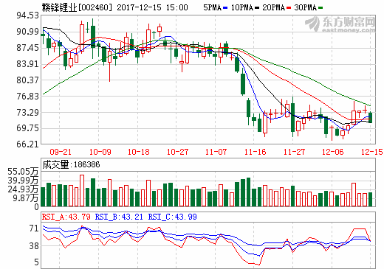Image resolution: width=384 pixels, height=269 pixels.
Task: Click the 5PMA blue legend swatch
Action: (x=225, y=8)
